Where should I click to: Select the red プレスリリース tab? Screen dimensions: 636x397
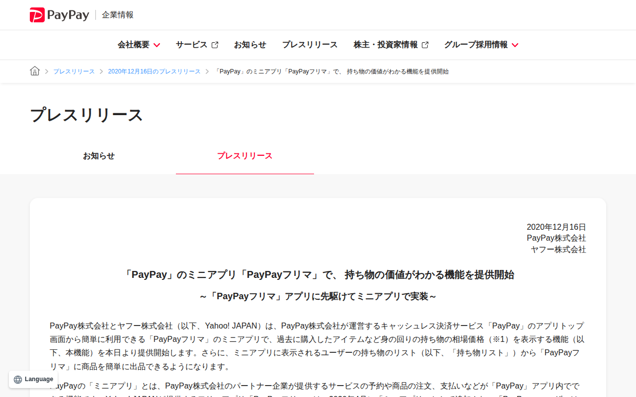[245, 156]
